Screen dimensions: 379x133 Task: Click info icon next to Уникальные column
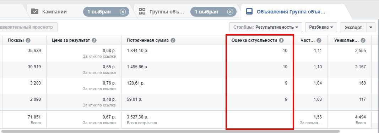click(363, 40)
